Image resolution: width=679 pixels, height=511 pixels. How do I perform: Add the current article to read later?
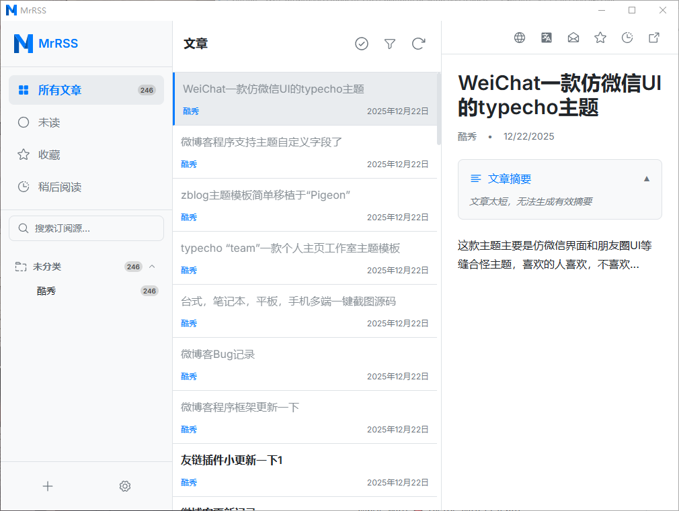pos(627,38)
